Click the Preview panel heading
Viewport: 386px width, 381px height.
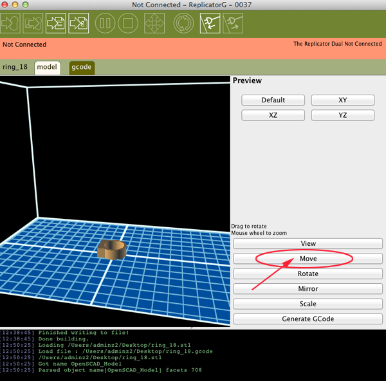click(x=247, y=80)
